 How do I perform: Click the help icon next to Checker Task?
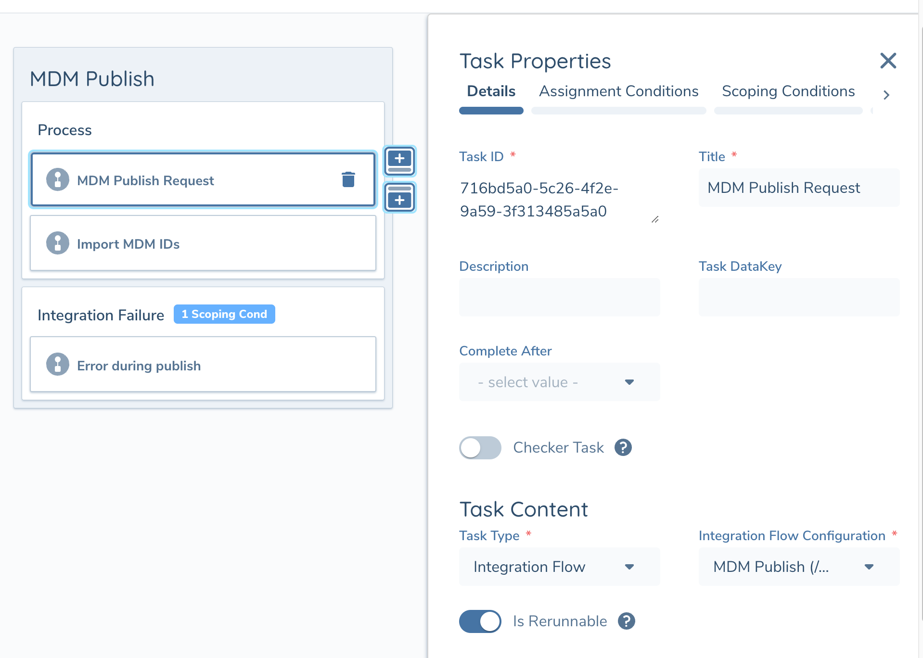point(623,447)
